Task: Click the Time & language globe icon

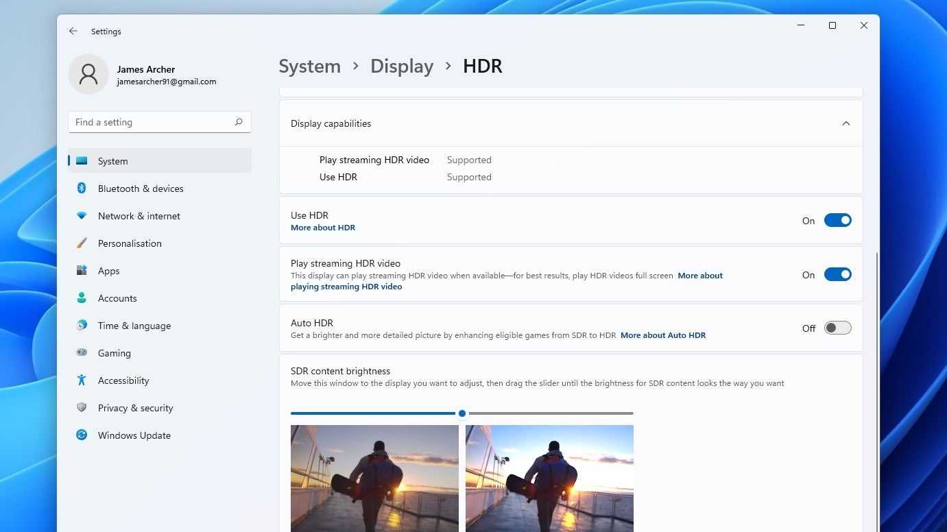Action: point(82,326)
